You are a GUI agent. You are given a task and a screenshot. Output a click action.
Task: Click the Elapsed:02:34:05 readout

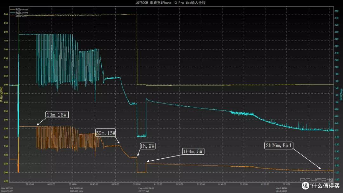click(146, 188)
